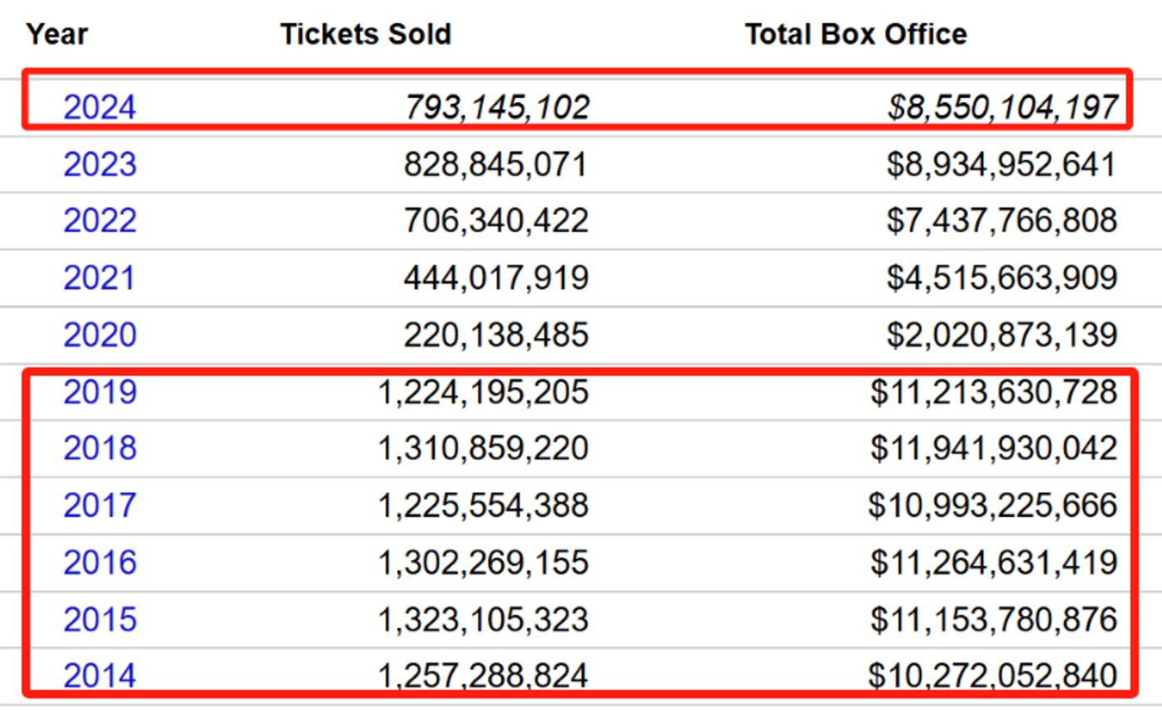
Task: Click the 2015 year link
Action: (100, 619)
